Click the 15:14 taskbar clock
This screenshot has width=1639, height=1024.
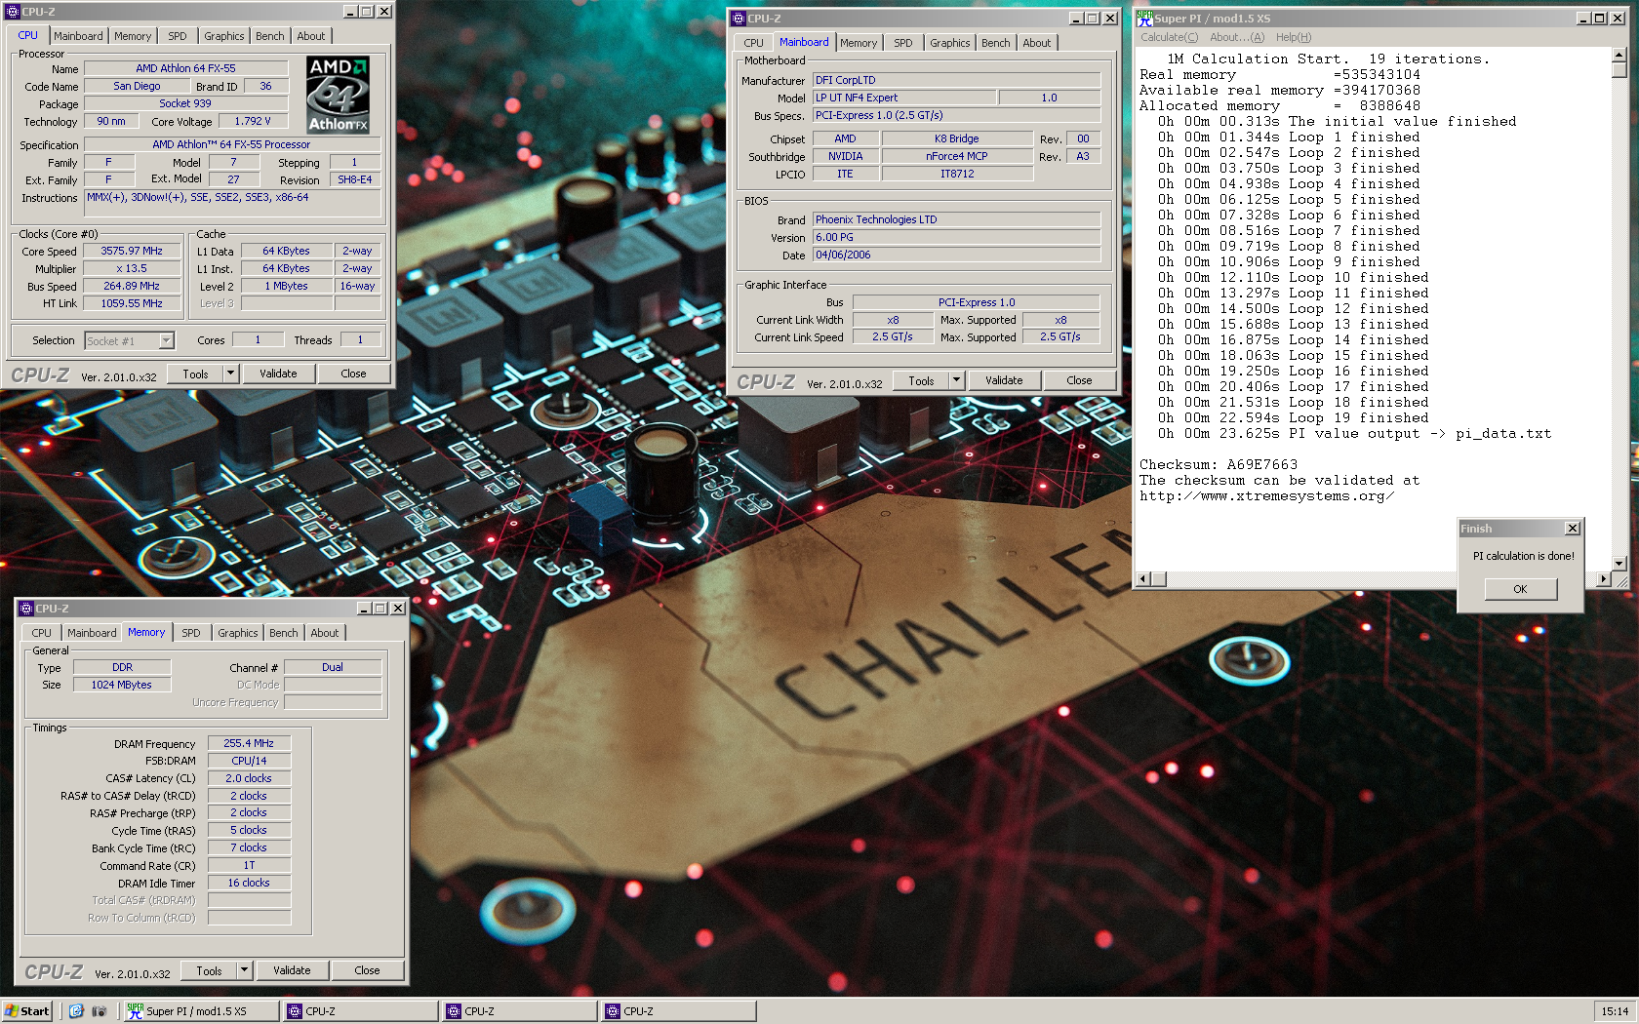coord(1615,1011)
